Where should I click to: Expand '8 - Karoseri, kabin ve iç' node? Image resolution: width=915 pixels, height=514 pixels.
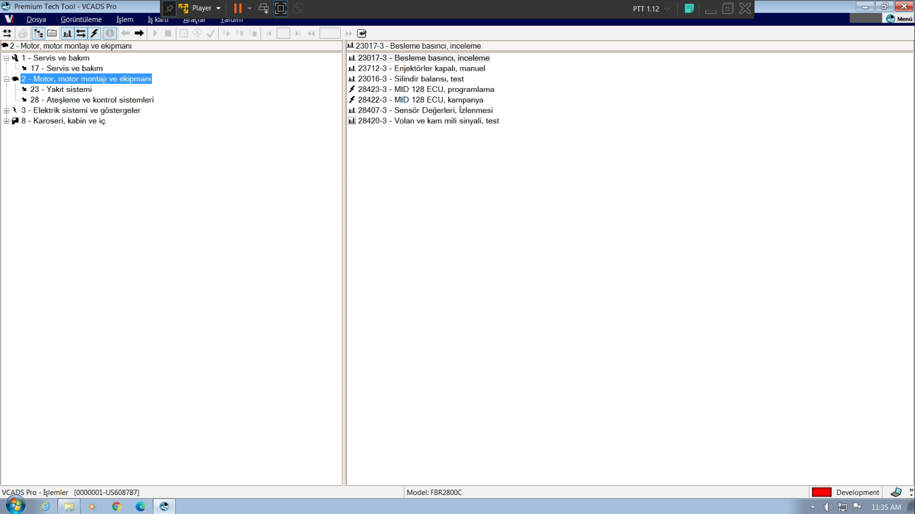tap(6, 121)
